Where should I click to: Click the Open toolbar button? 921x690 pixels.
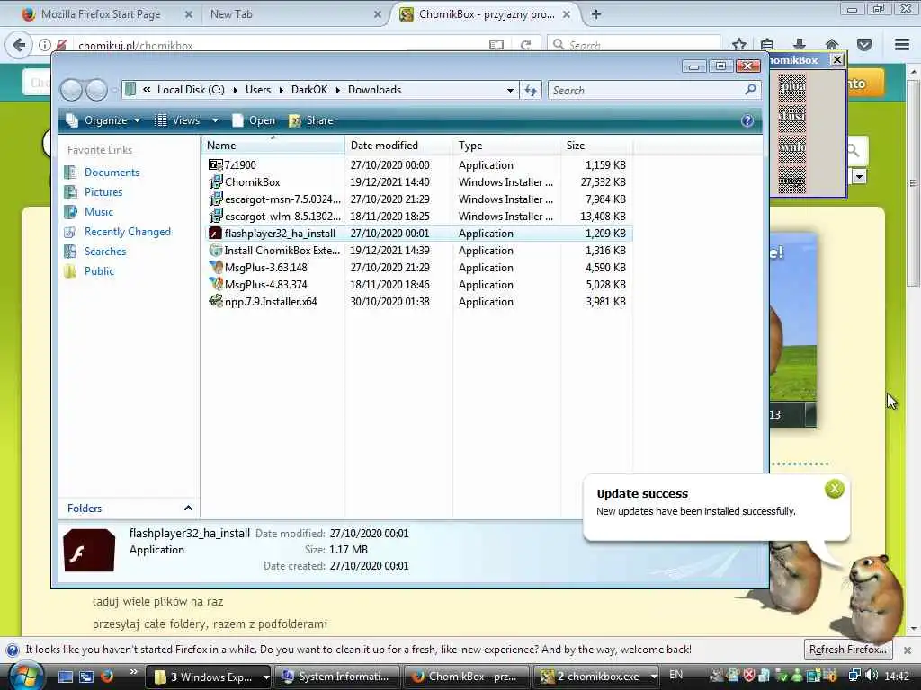pos(254,120)
